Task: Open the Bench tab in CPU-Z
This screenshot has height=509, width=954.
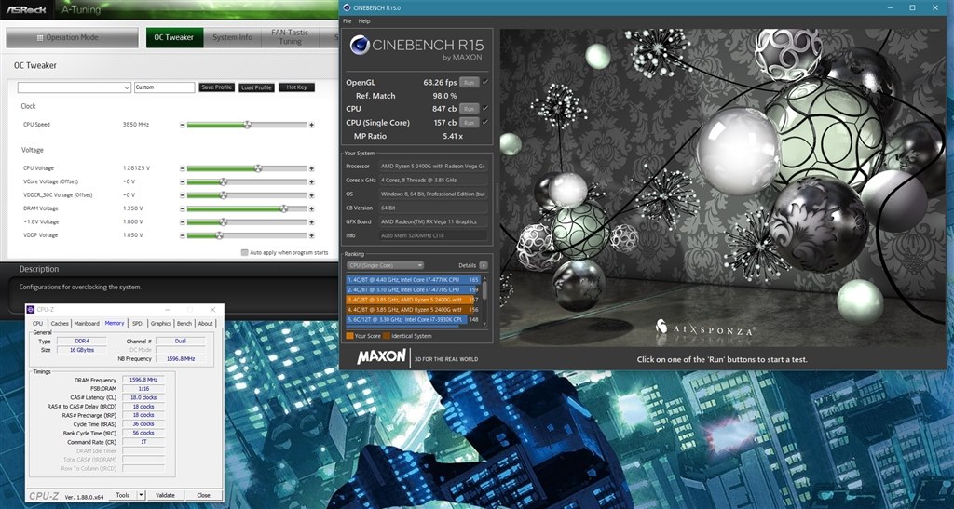Action: [x=184, y=324]
